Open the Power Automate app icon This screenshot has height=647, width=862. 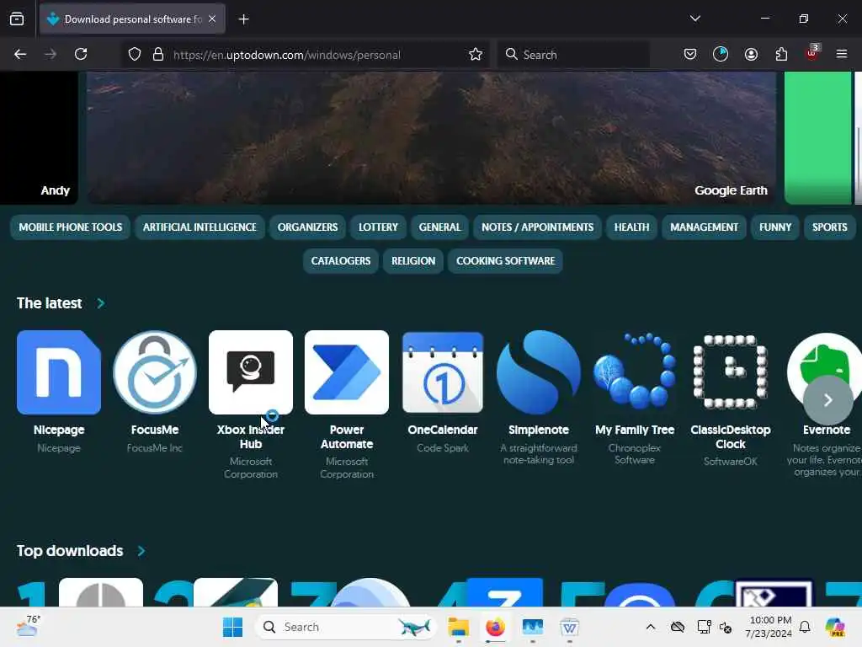[346, 372]
